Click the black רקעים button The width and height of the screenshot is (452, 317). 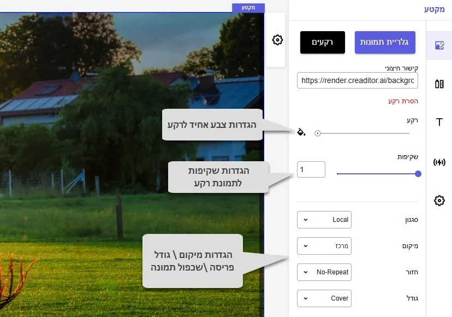click(323, 42)
